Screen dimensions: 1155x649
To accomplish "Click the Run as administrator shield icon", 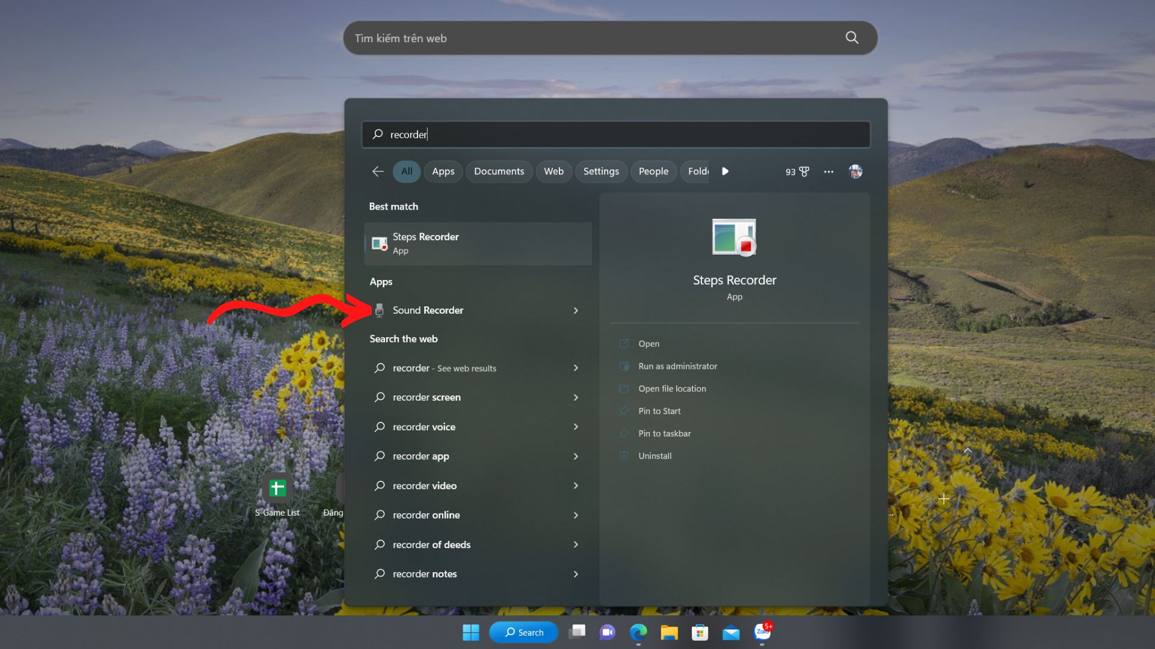I will point(624,366).
